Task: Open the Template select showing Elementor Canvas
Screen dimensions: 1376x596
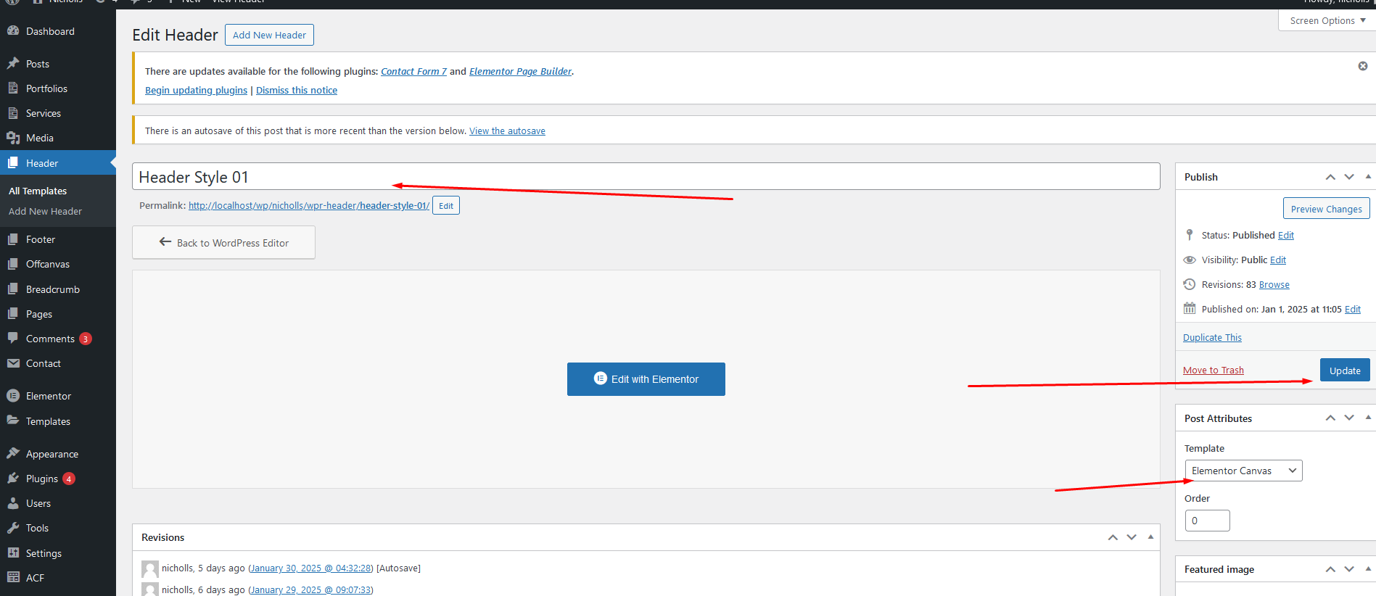Action: coord(1243,471)
